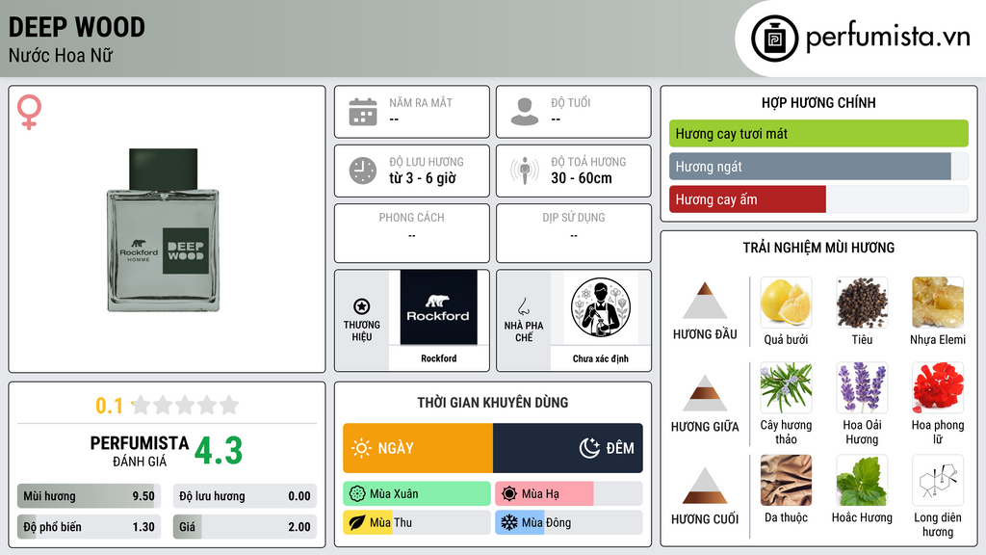Click the sun icon in the Ngày bar

[361, 448]
